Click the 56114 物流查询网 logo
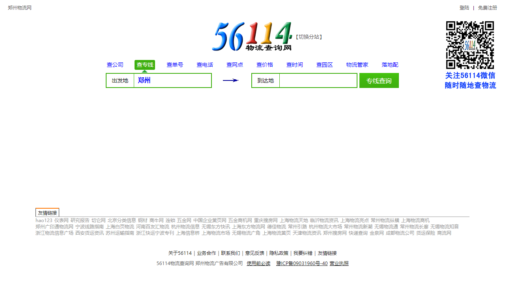This screenshot has width=505, height=284. [x=252, y=36]
